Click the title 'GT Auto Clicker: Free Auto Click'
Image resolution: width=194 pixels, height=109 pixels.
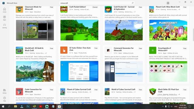click(80, 49)
